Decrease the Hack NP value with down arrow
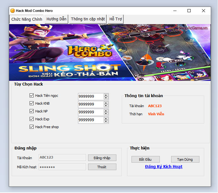Viewport: 218px width, 193px height. [x=106, y=114]
